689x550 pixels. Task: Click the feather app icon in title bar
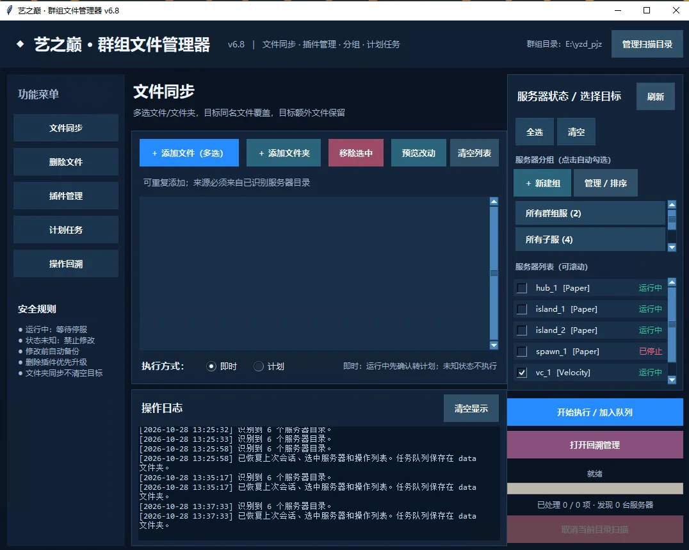pos(10,10)
